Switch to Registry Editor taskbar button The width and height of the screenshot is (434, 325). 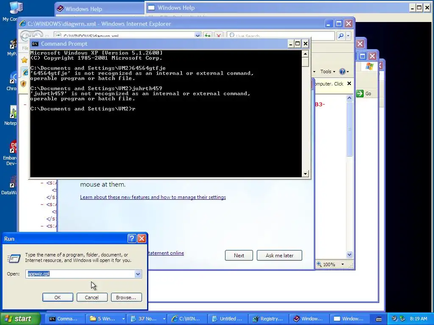tap(268, 319)
